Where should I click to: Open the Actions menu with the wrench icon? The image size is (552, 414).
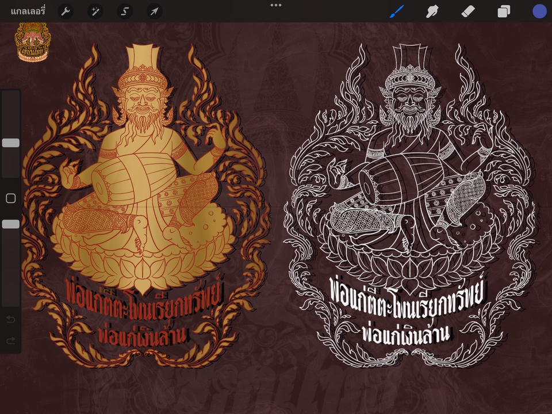click(65, 11)
